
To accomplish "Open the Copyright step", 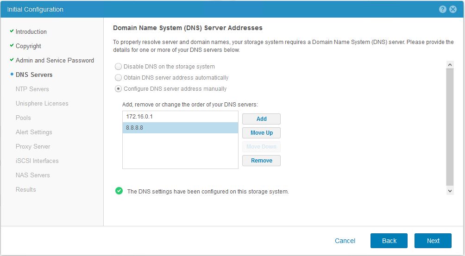I will 28,46.
